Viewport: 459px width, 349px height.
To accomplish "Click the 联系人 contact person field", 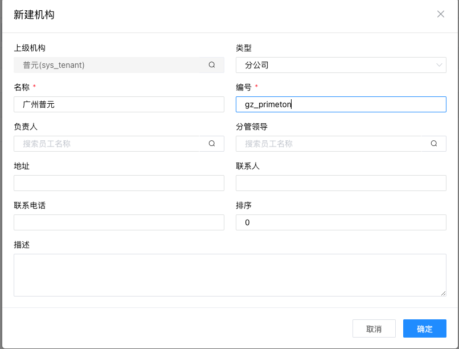I will (x=341, y=182).
